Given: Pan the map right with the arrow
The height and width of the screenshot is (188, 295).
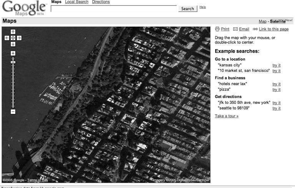Looking at the screenshot, I should click(19, 38).
